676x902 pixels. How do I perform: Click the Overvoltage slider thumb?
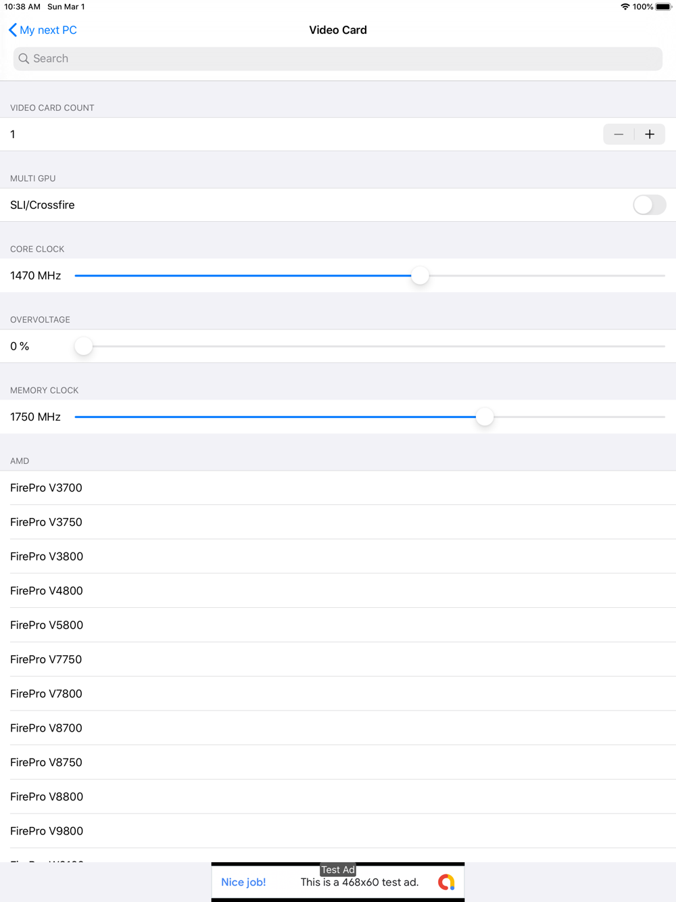point(84,346)
